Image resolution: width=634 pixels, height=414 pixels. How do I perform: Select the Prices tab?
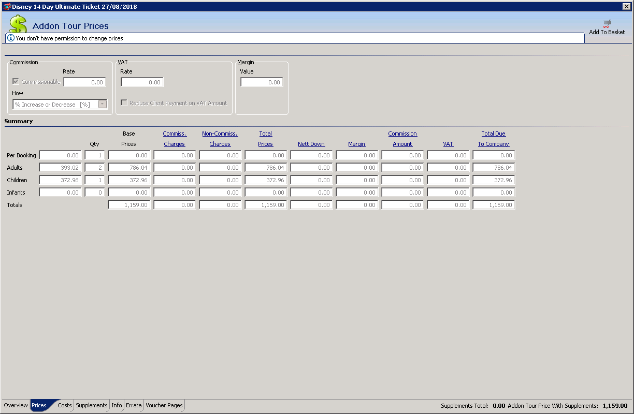(39, 405)
